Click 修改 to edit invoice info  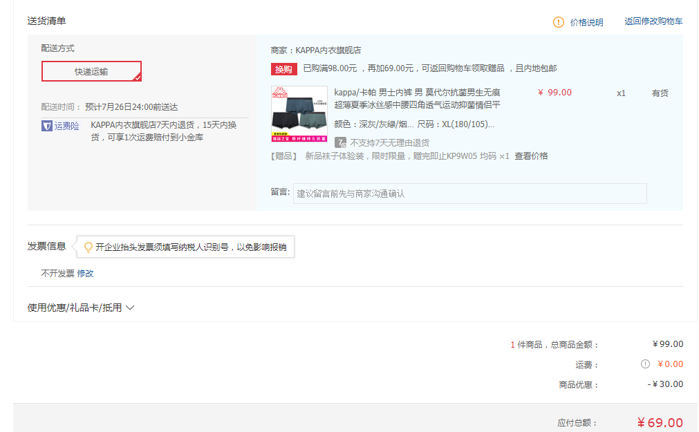(85, 273)
